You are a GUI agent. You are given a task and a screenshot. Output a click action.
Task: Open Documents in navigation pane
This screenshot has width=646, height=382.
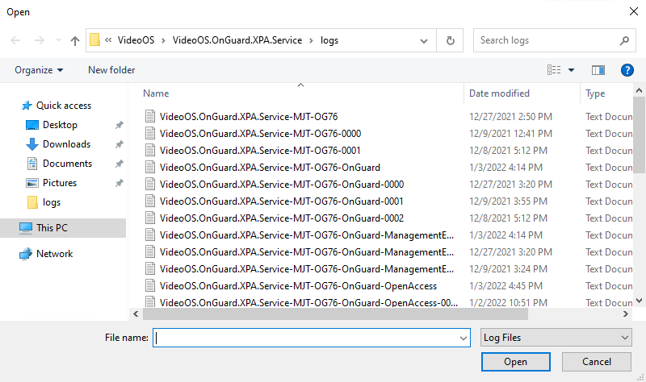67,164
